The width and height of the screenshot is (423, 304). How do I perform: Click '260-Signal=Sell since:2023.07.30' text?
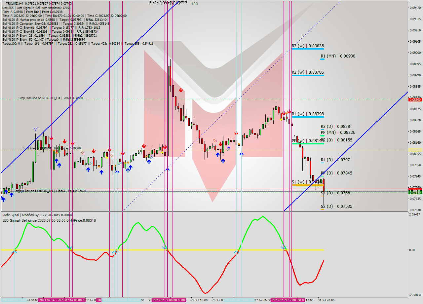[x=49, y=220]
